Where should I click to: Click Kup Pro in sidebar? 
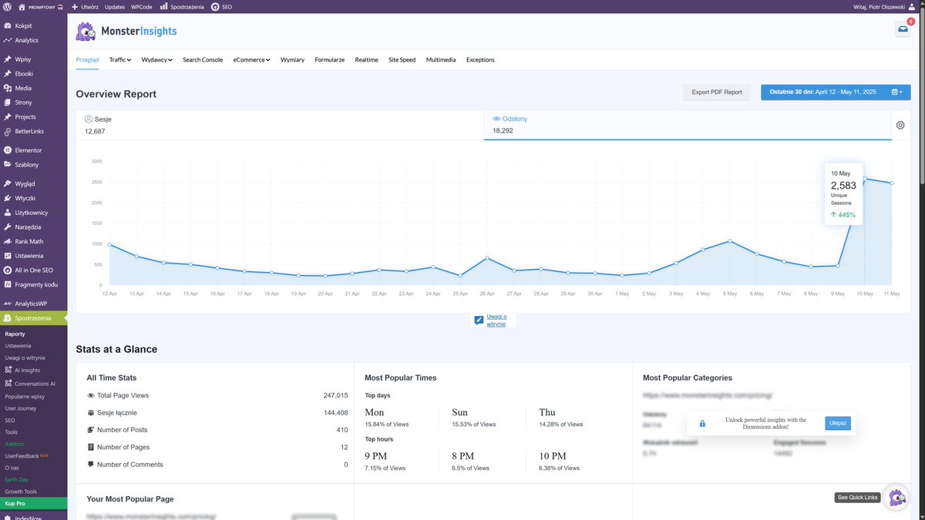tap(33, 503)
